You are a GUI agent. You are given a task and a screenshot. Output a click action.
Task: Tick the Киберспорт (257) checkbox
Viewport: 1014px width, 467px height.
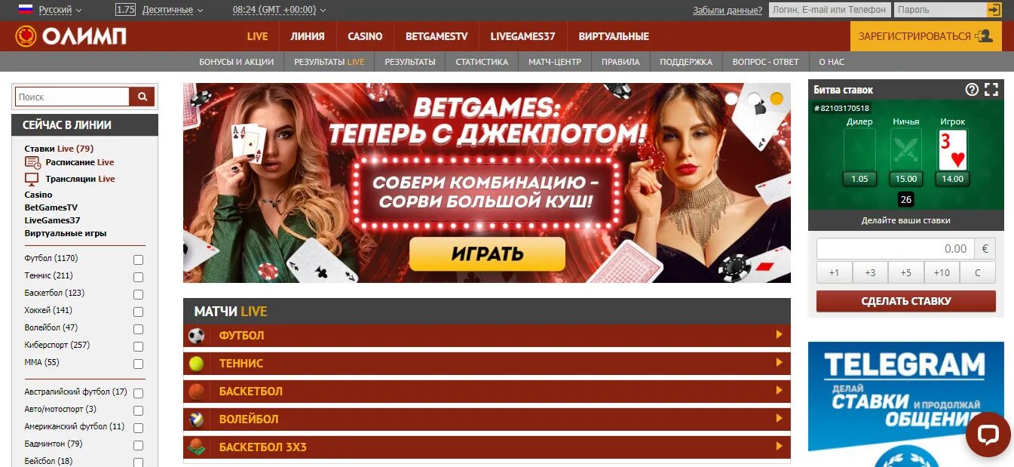[138, 346]
